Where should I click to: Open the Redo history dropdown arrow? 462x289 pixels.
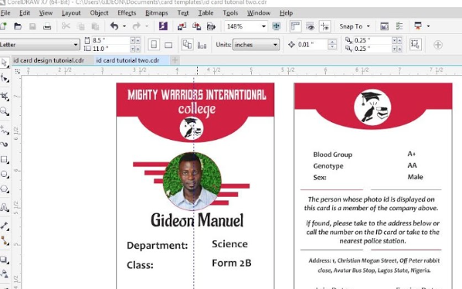[147, 26]
